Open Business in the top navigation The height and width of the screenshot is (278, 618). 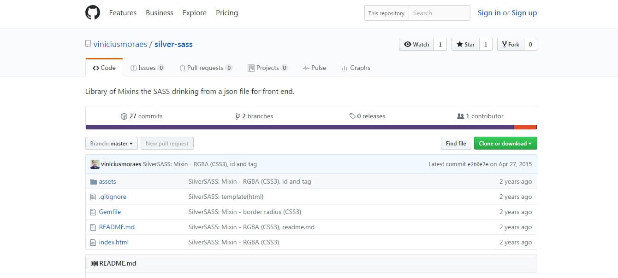(160, 13)
